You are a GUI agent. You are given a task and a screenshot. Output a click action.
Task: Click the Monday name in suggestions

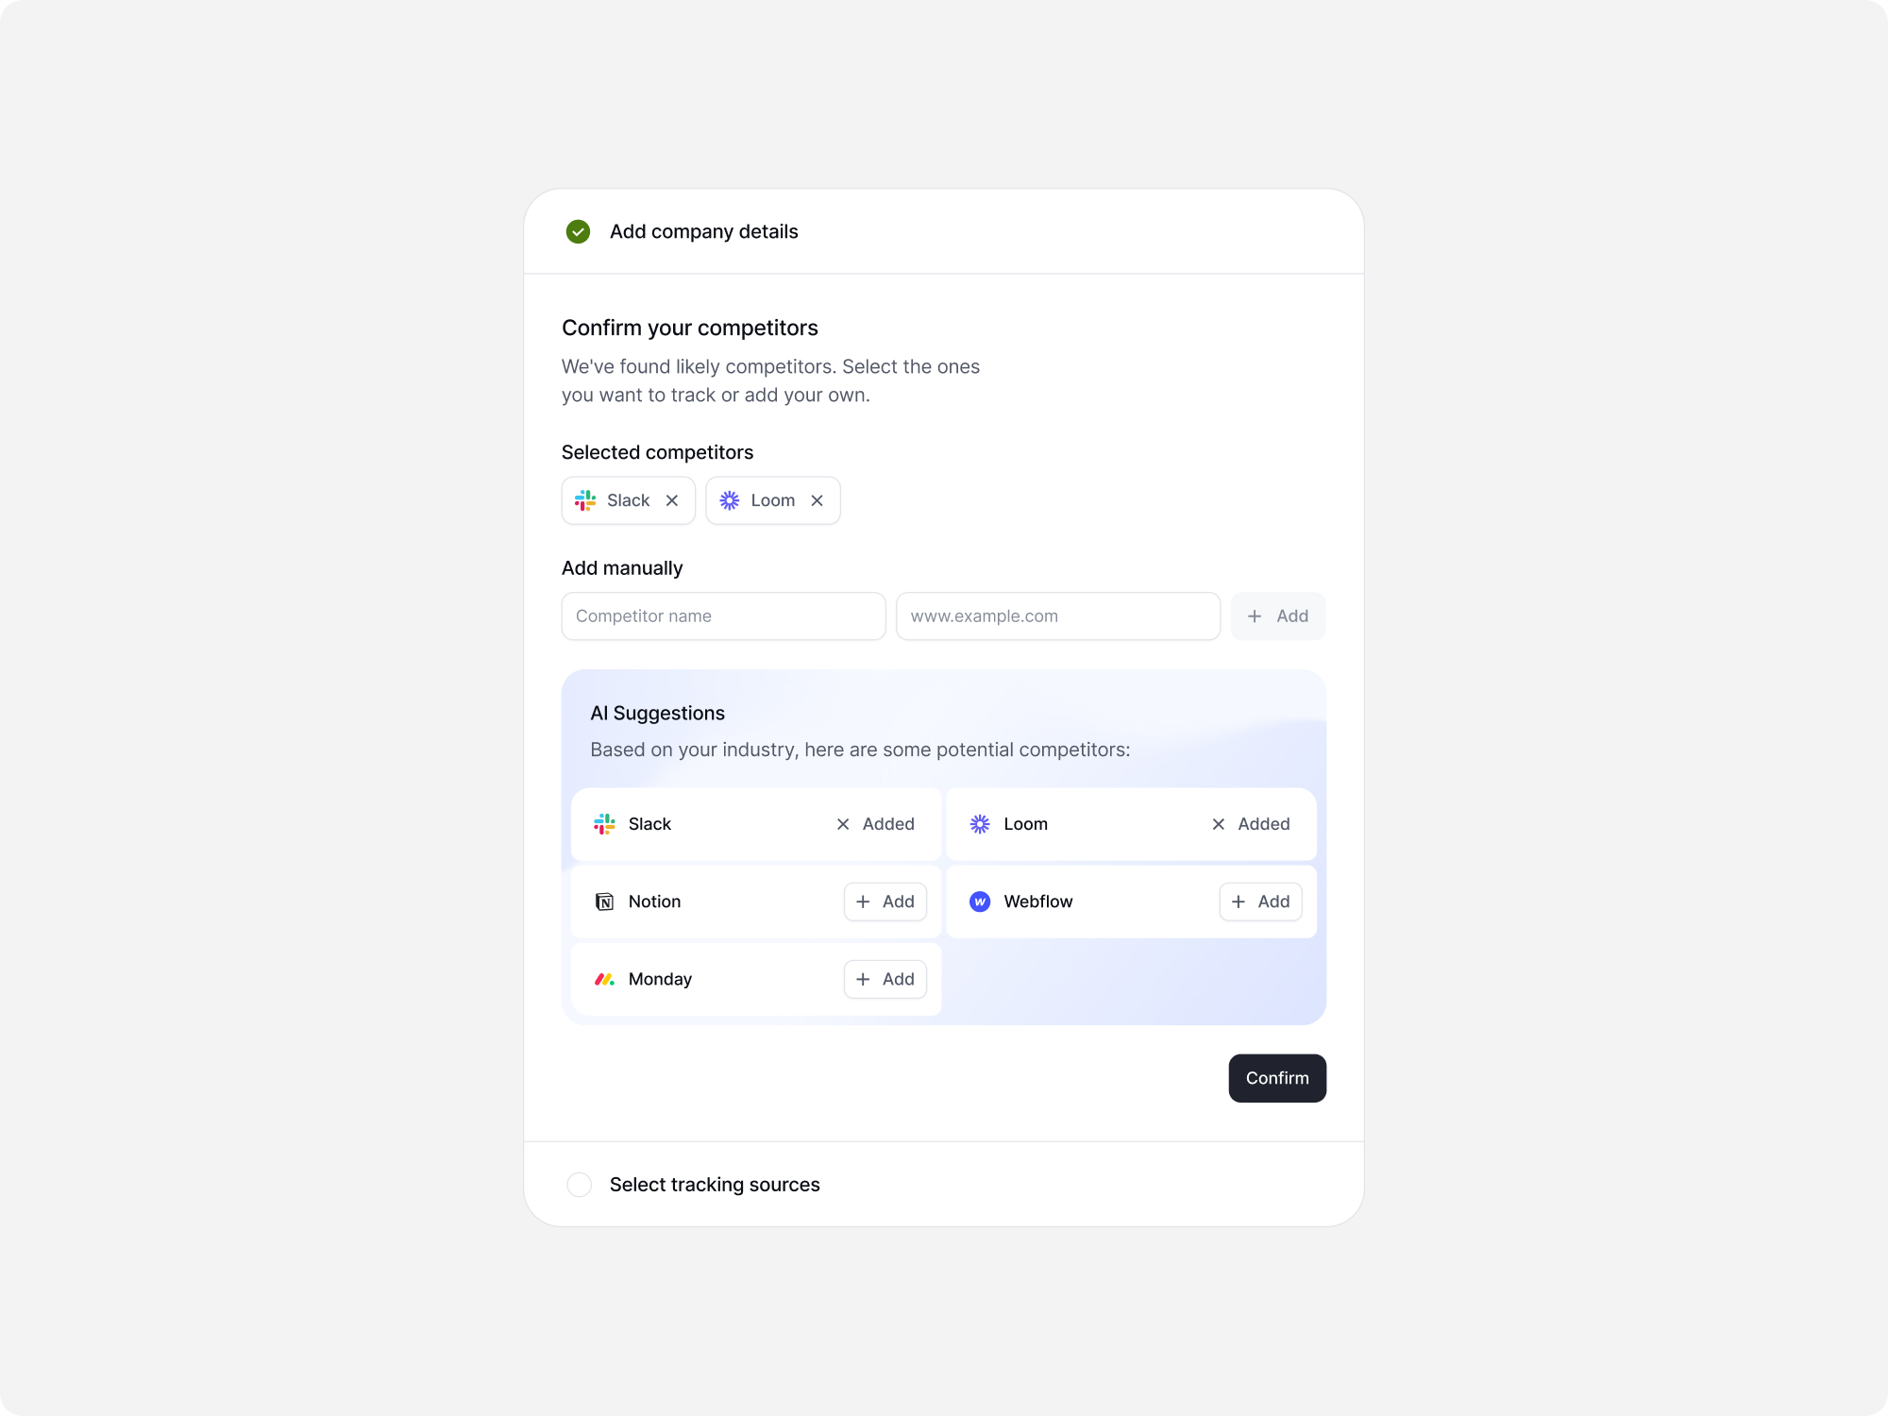point(661,979)
